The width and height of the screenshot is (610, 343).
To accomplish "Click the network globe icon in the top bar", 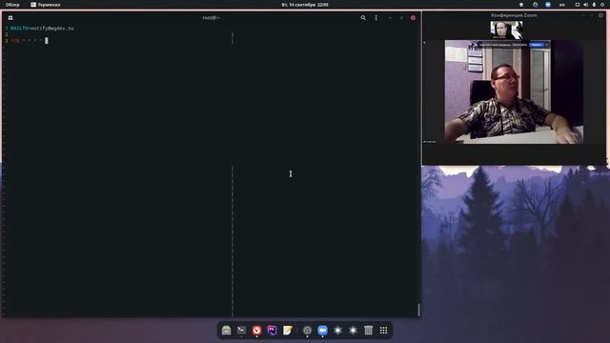I will [x=536, y=5].
